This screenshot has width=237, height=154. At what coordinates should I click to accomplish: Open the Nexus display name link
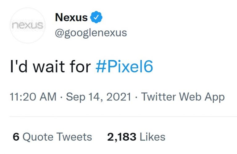pos(71,18)
